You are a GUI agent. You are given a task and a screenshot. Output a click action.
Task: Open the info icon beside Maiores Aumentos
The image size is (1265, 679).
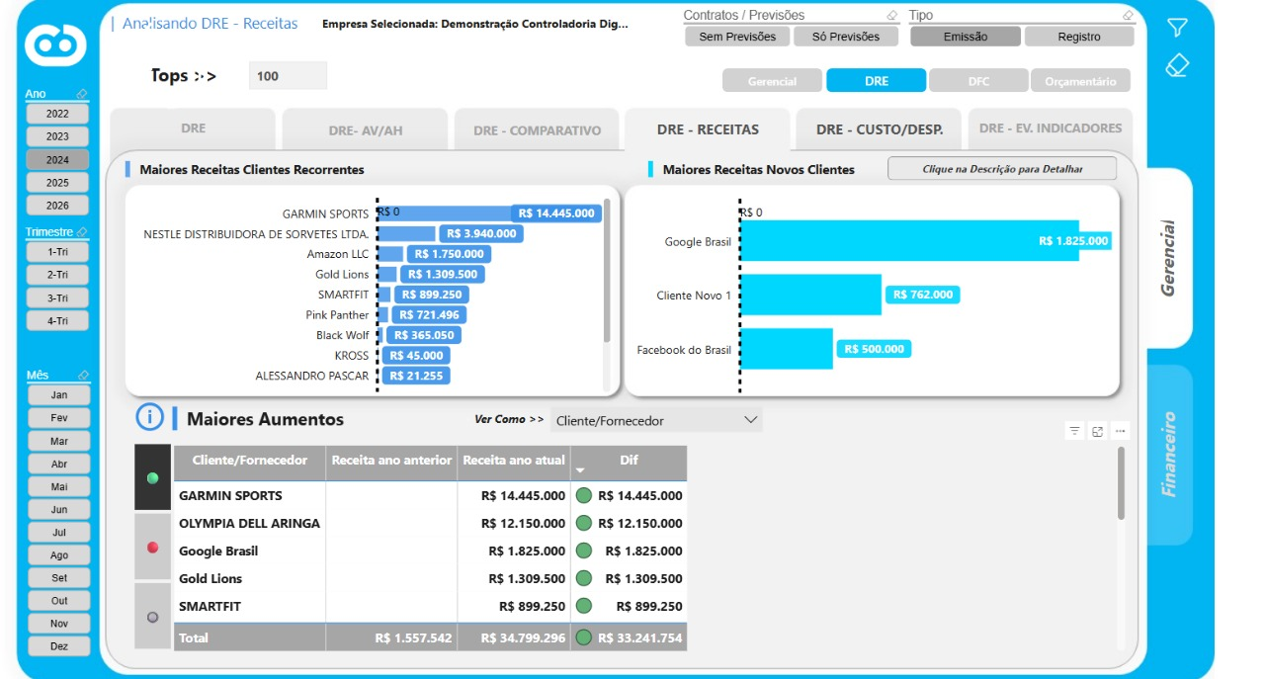point(149,418)
